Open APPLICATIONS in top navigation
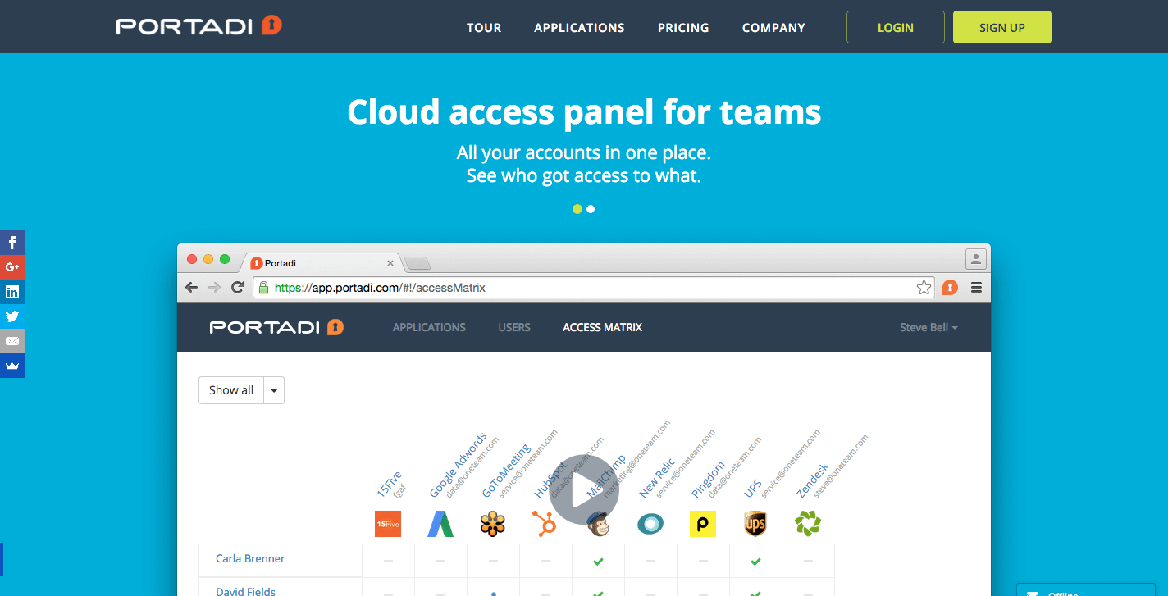The image size is (1168, 596). click(x=579, y=27)
